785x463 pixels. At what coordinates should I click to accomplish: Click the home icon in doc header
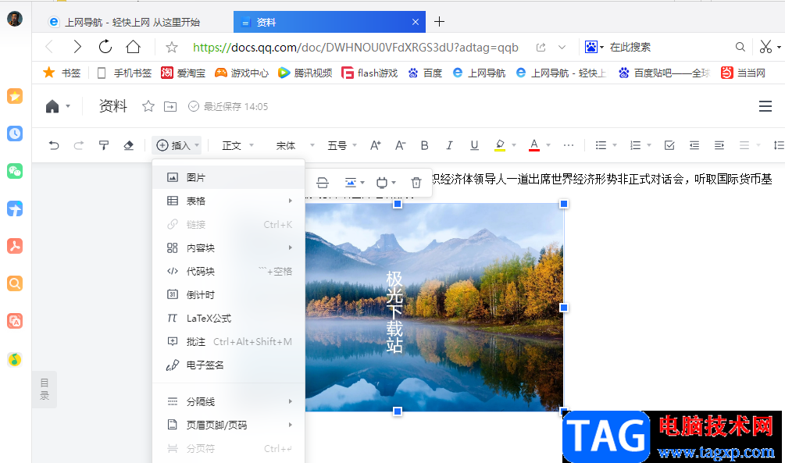point(52,107)
